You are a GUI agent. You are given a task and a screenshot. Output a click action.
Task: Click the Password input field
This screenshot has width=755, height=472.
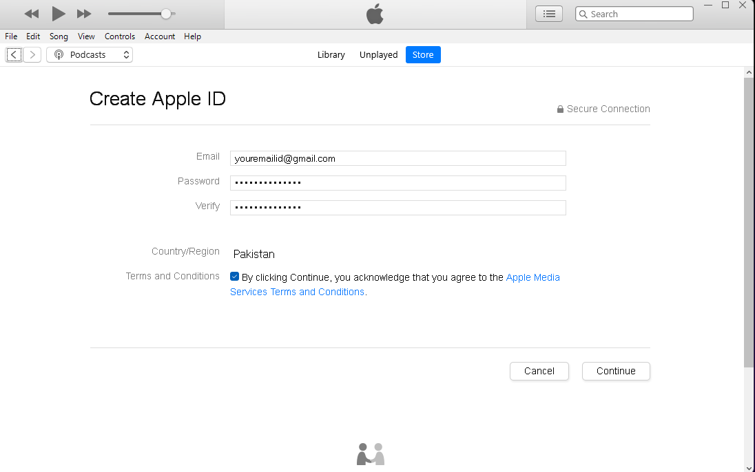pyautogui.click(x=397, y=183)
